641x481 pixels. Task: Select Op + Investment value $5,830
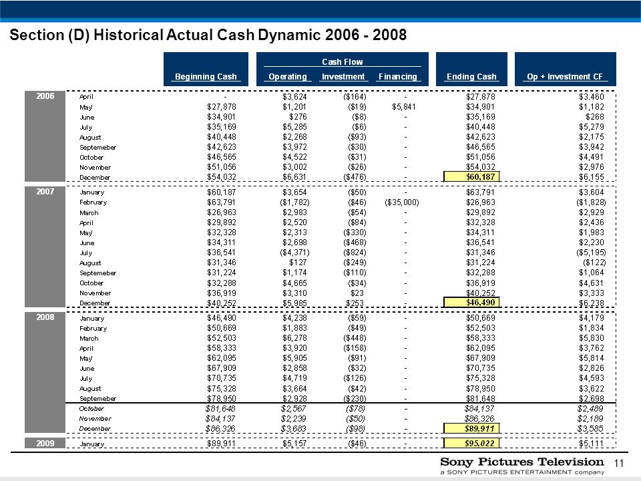[591, 338]
